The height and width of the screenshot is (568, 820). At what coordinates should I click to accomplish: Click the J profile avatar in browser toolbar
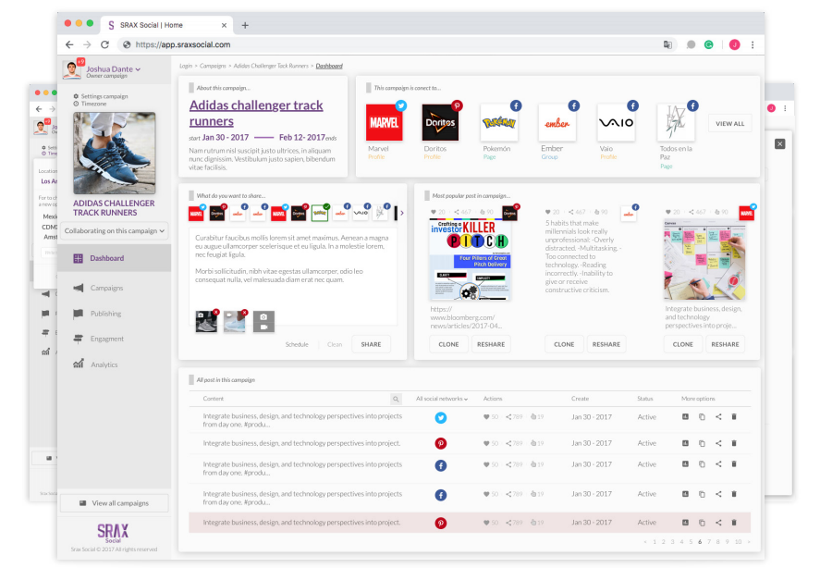pyautogui.click(x=734, y=45)
